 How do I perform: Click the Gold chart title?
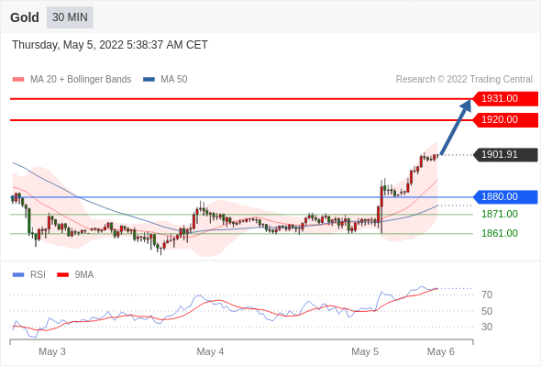tap(25, 17)
